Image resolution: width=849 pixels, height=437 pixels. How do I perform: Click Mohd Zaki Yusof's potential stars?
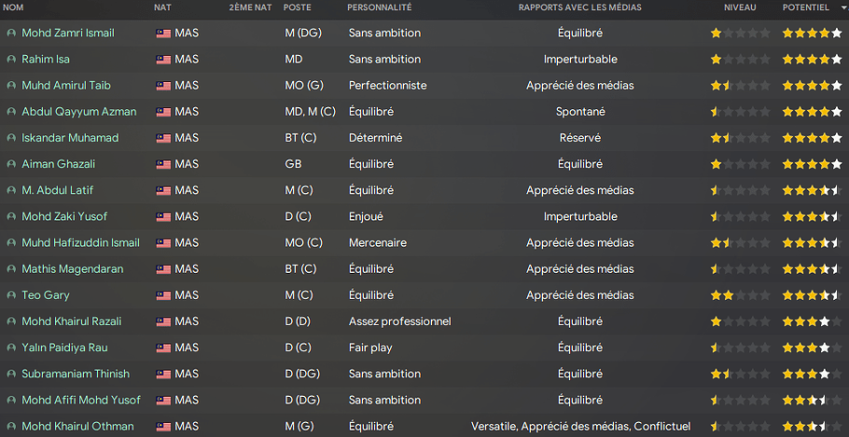tap(813, 217)
